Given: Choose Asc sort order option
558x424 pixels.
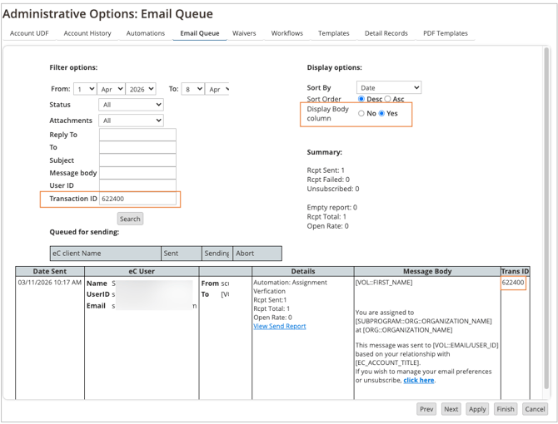Looking at the screenshot, I should pyautogui.click(x=388, y=99).
